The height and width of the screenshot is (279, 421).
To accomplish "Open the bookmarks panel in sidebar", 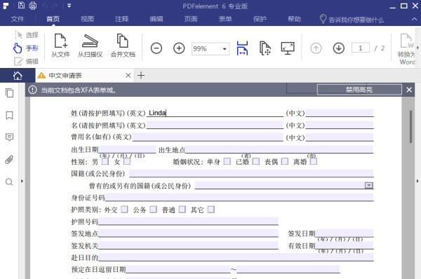I will point(9,116).
